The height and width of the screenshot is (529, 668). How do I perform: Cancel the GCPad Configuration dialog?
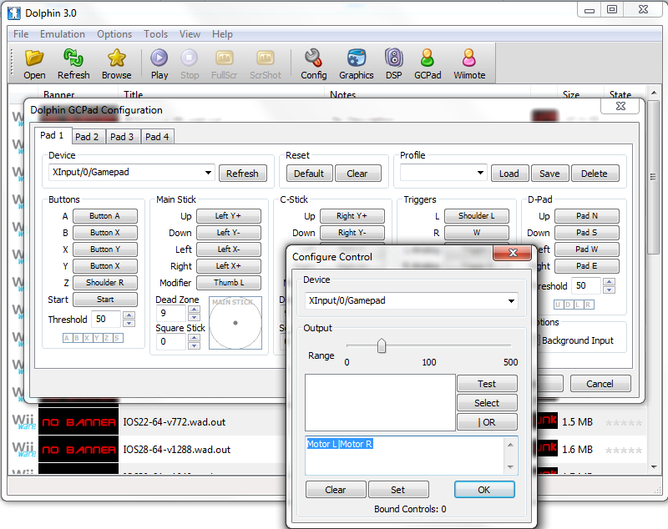[x=600, y=384]
